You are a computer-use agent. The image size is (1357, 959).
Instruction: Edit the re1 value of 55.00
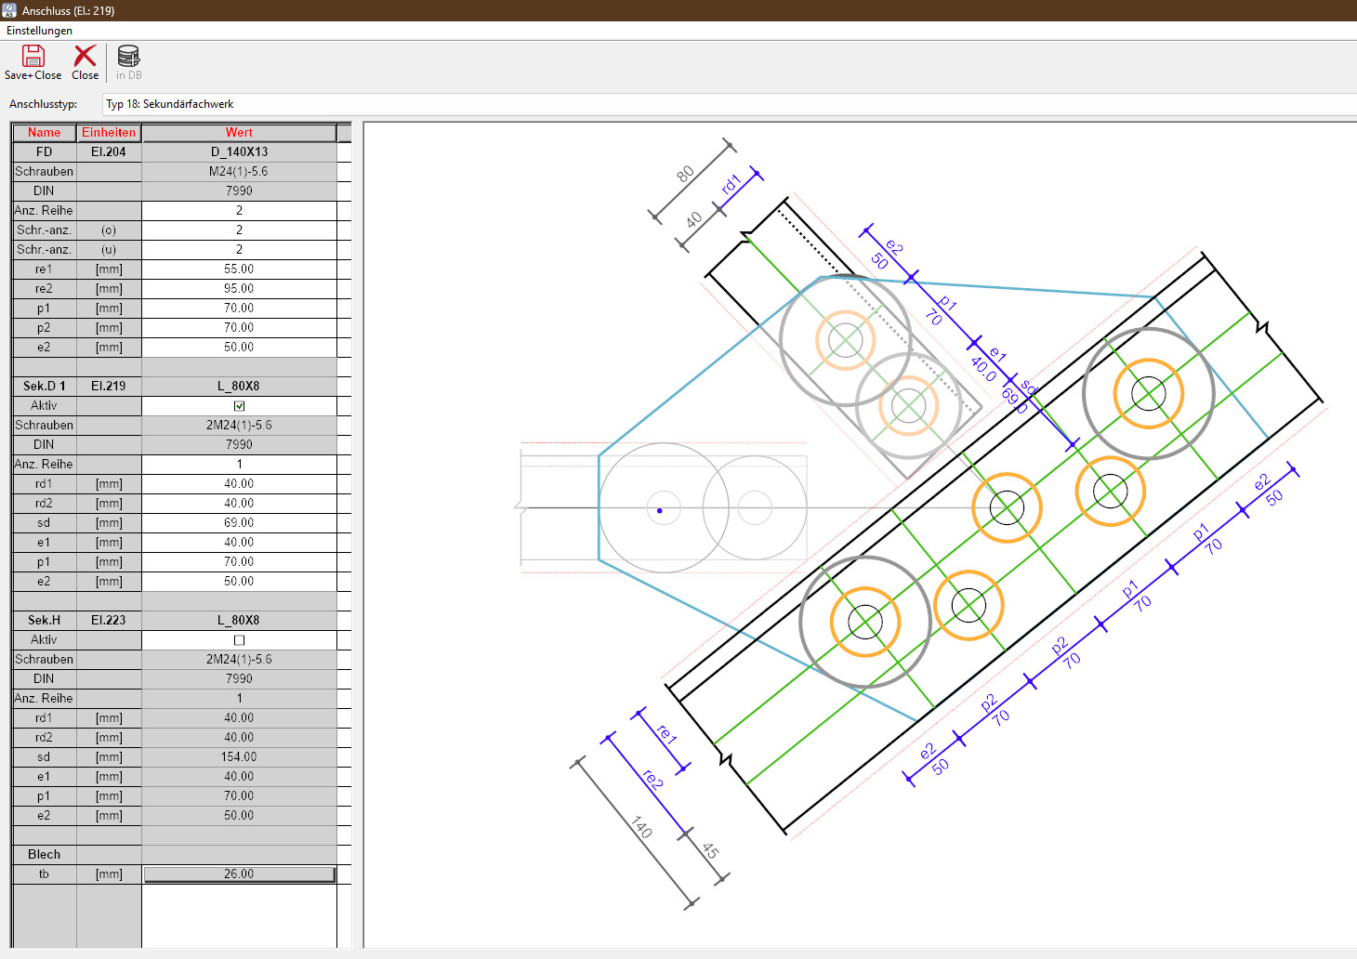(x=239, y=269)
